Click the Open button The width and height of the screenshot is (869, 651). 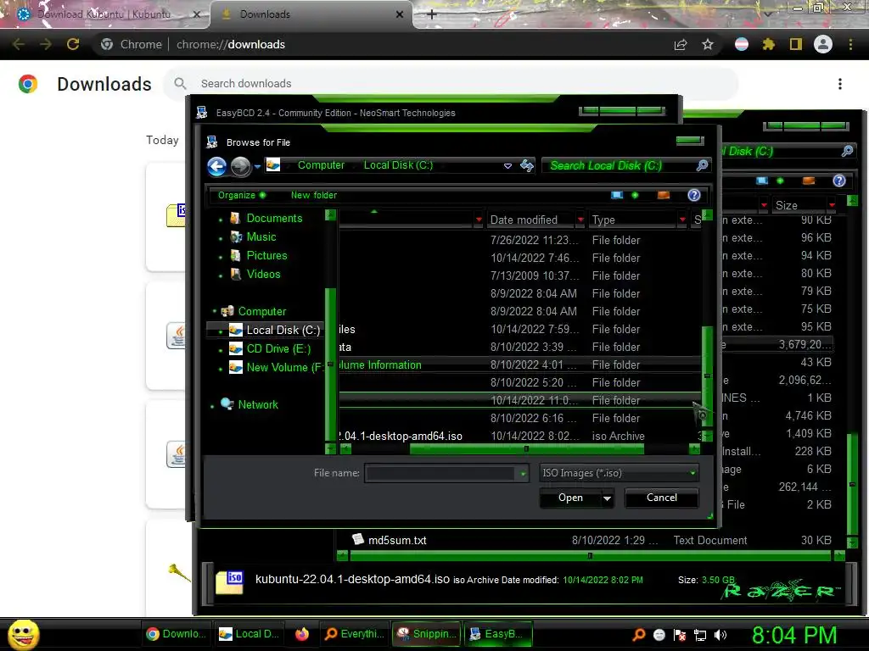click(x=570, y=498)
